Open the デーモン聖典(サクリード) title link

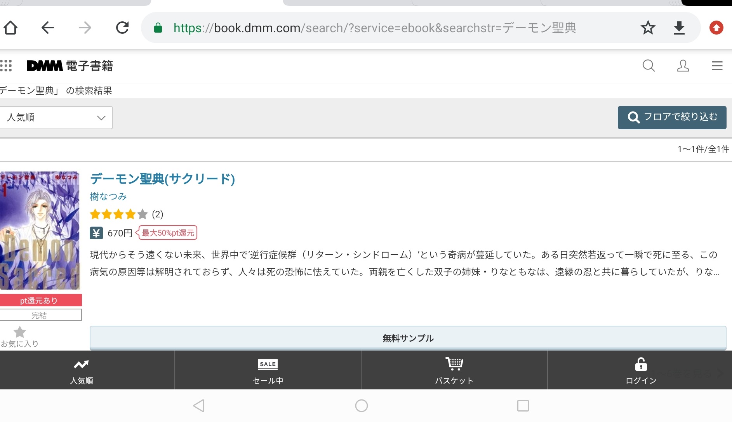(x=162, y=179)
